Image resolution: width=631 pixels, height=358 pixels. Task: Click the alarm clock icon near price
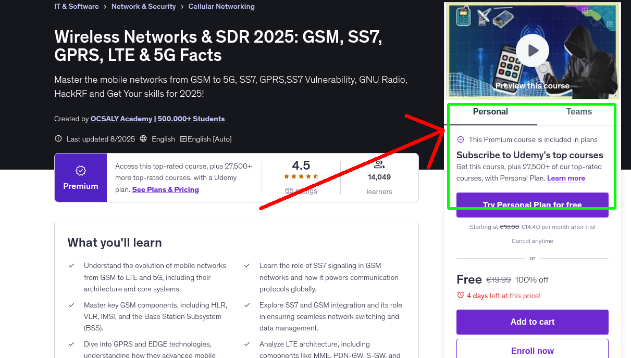[460, 295]
